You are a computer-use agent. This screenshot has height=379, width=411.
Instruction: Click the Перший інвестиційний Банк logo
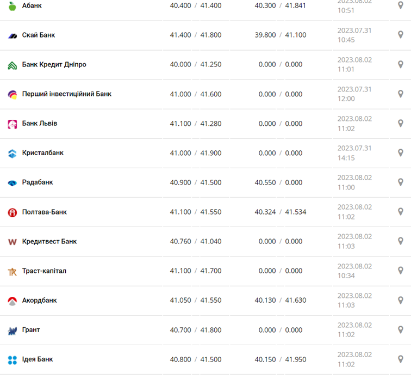[13, 94]
